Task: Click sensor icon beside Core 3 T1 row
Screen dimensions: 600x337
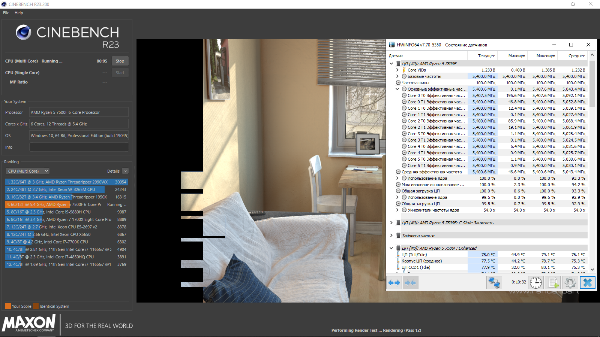Action: (404, 140)
